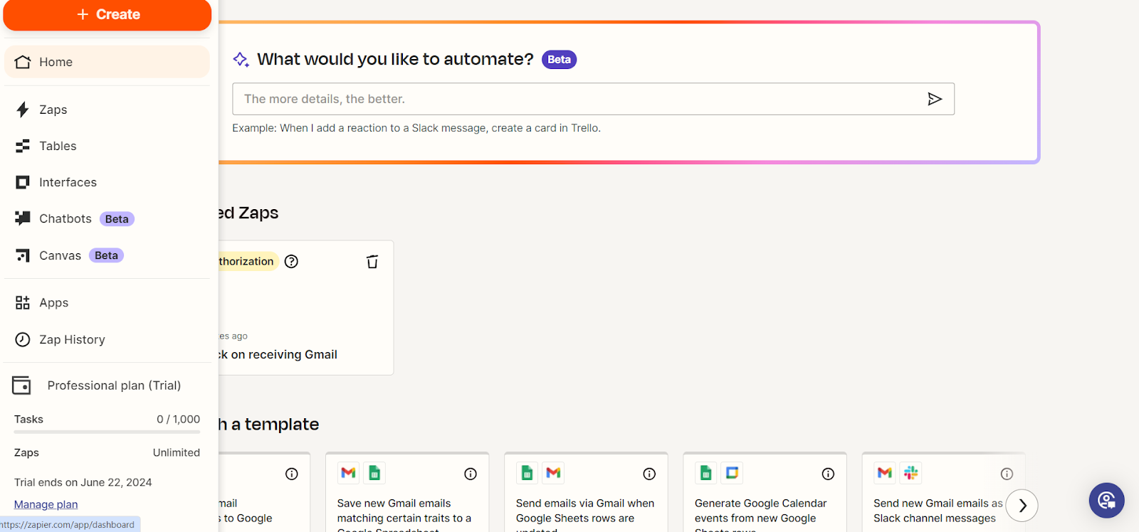This screenshot has width=1139, height=532.
Task: Click the authorization help question mark icon
Action: [291, 261]
